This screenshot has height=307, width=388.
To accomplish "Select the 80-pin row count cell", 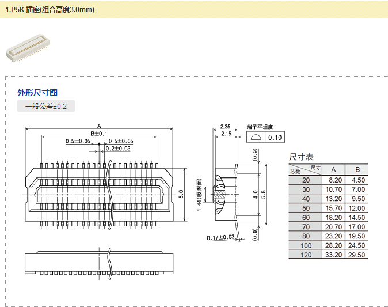I will click(x=305, y=236).
